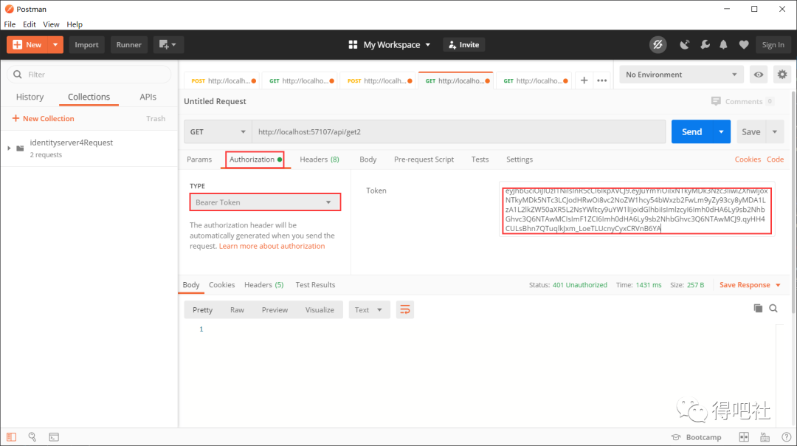This screenshot has height=446, width=797.
Task: Open the tab options three dots
Action: click(602, 80)
